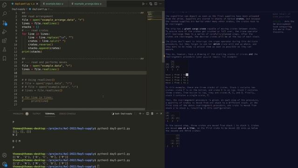Place cursor on empty line 18
This screenshot has height=168, width=298.
(84, 73)
